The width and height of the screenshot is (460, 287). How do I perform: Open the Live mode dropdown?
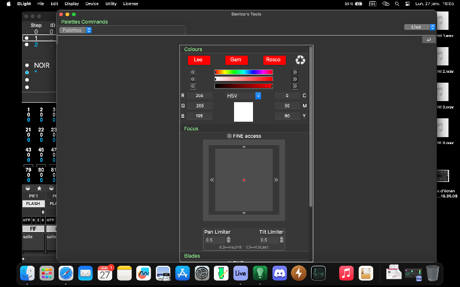pos(420,27)
